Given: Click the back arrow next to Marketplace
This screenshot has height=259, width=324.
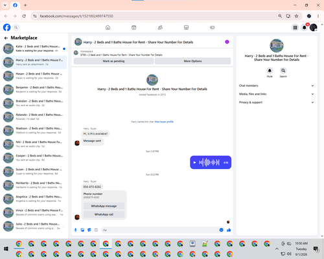Looking at the screenshot, I should pyautogui.click(x=6, y=38).
